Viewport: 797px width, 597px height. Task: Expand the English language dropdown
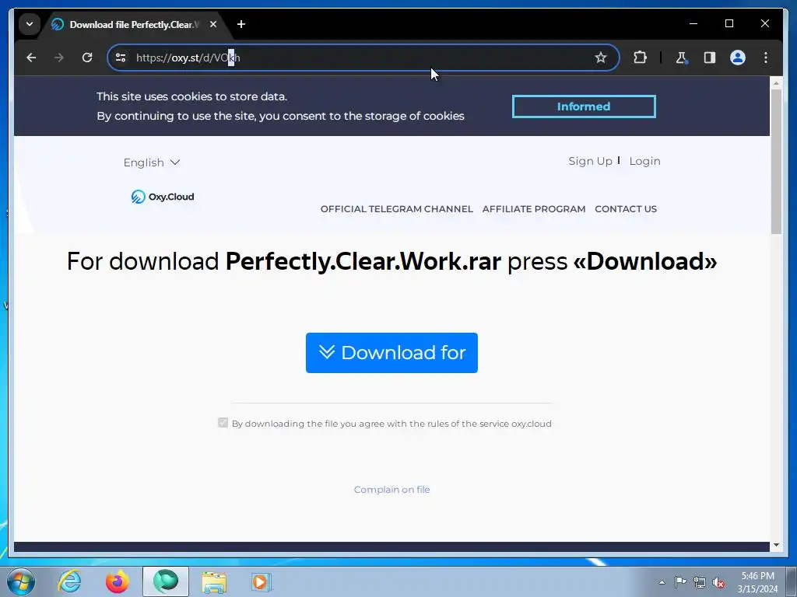coord(152,162)
